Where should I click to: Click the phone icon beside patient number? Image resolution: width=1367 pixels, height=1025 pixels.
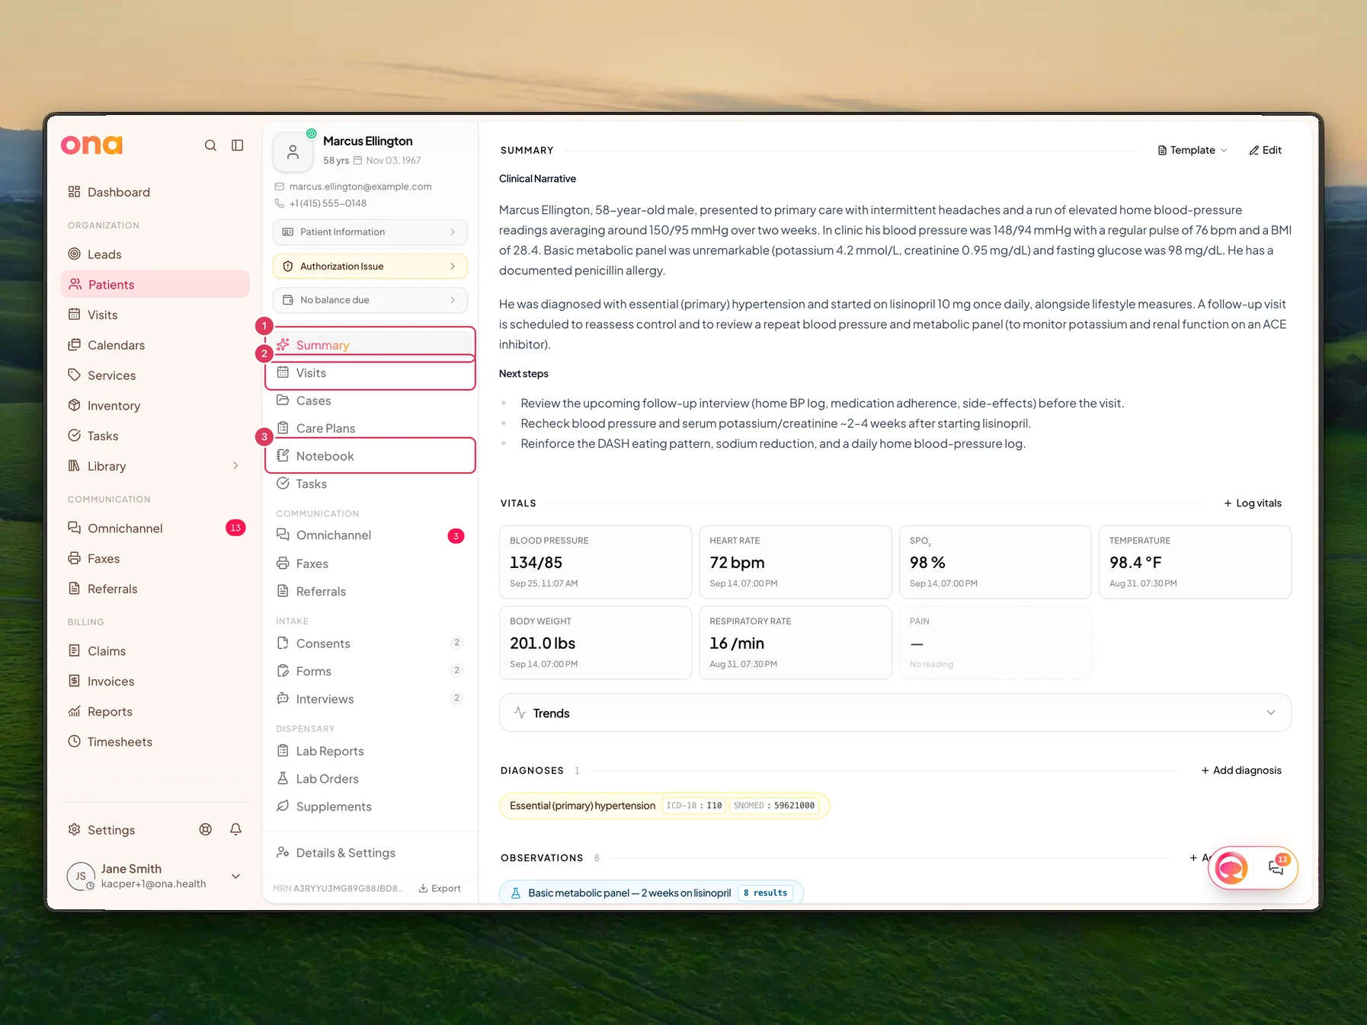[280, 203]
